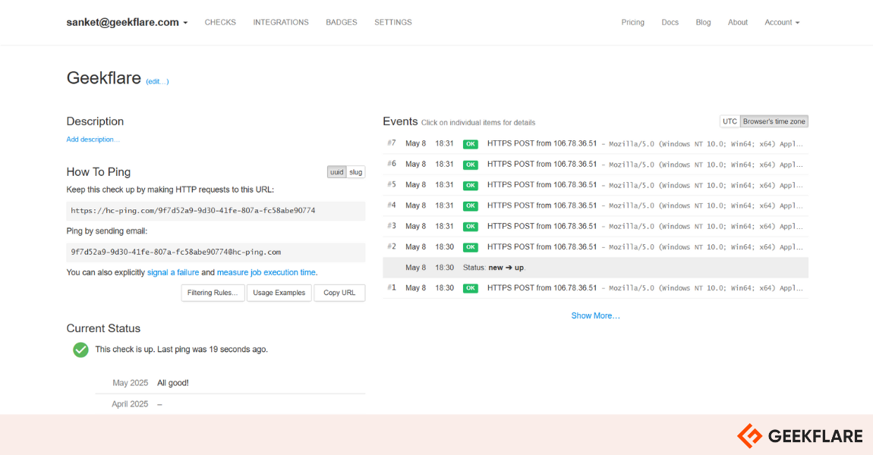Click OK badge on event #4
This screenshot has width=873, height=455.
(471, 206)
